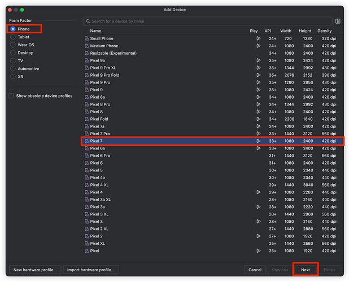
Task: Click the device icon for Pixel 9 Pro Fold
Action: click(x=86, y=76)
